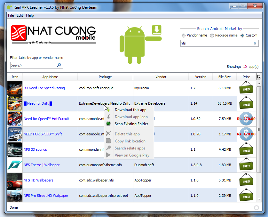Image resolution: width=268 pixels, height=217 pixels.
Task: Open the Edit menu
Action: 20,15
